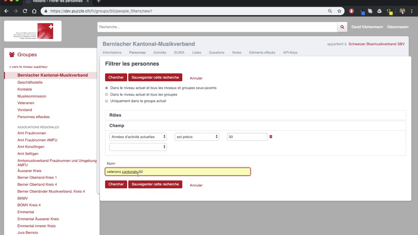Click the zoom magnifier in address bar

tap(330, 11)
